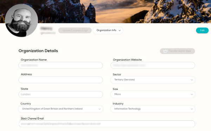Image resolution: width=211 pixels, height=131 pixels.
Task: Click the Slack Channel Email field
Action: 107,124
